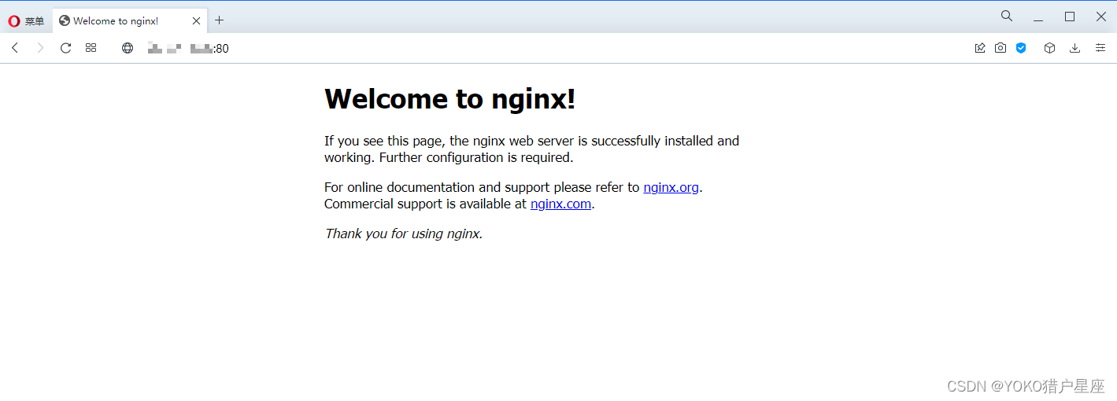The image size is (1117, 401).
Task: Close the Opera browser window
Action: 1101,17
